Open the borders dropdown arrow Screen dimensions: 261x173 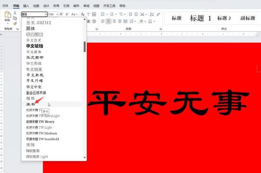coord(154,22)
